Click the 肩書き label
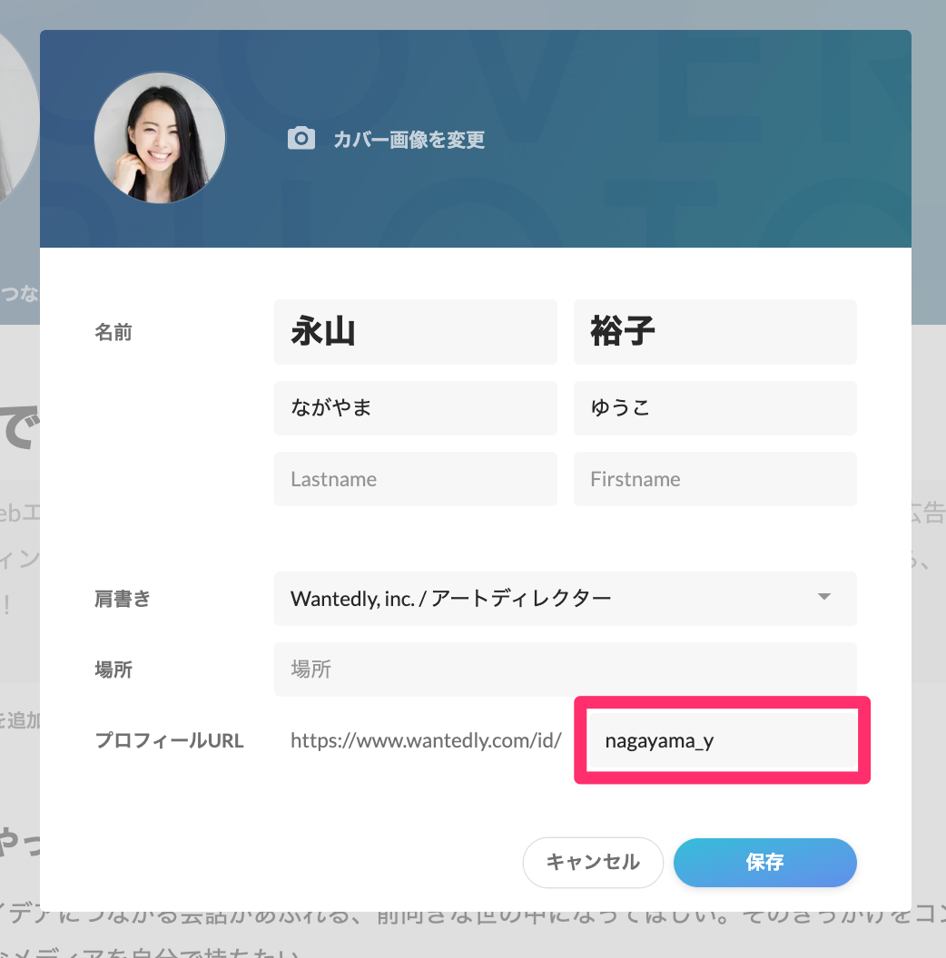 click(x=123, y=599)
